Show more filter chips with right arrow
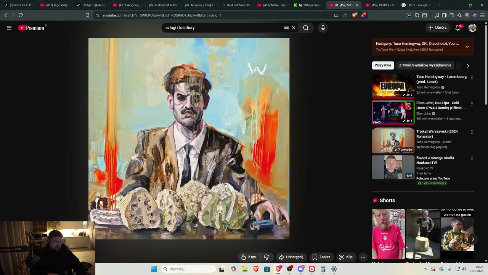Image resolution: width=488 pixels, height=275 pixels. coord(468,66)
